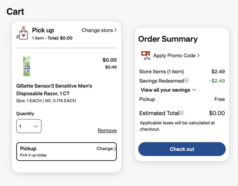This screenshot has width=238, height=186.
Task: Click the arrow beside Apply Promo Code
Action: pyautogui.click(x=199, y=56)
